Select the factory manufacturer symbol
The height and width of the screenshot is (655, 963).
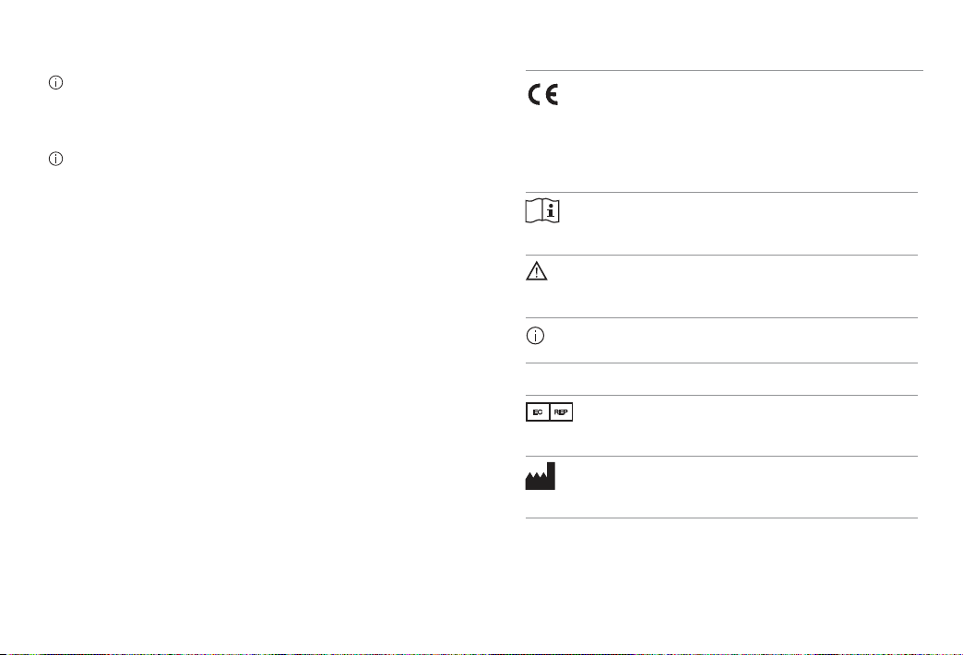pos(541,476)
